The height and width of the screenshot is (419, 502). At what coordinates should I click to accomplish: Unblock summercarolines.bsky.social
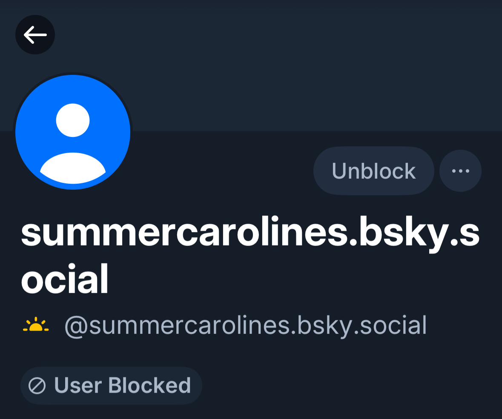pos(373,171)
